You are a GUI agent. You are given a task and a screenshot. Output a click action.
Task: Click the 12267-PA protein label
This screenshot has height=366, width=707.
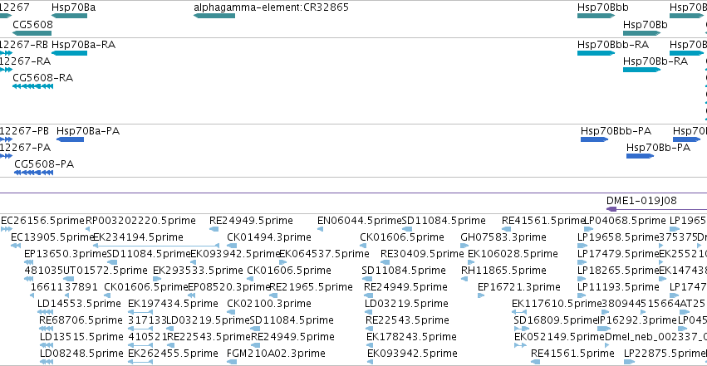point(25,147)
